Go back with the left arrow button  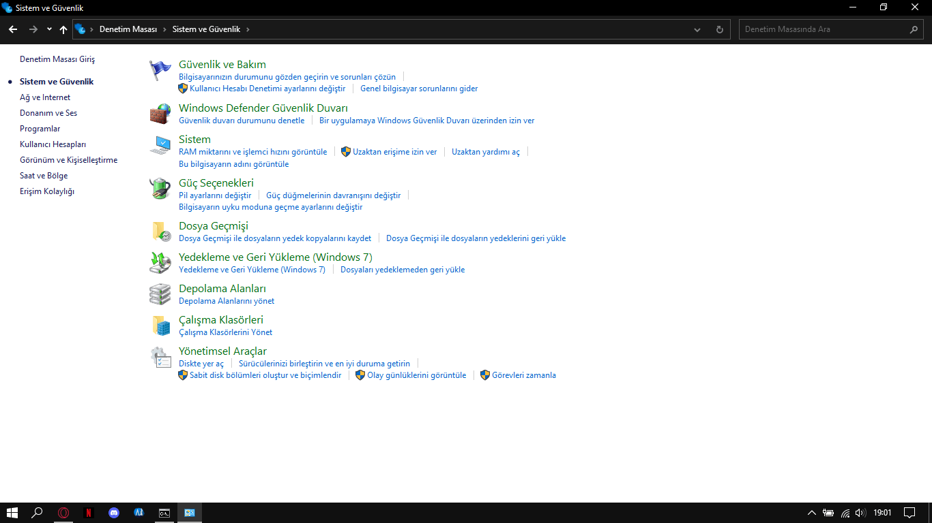13,29
